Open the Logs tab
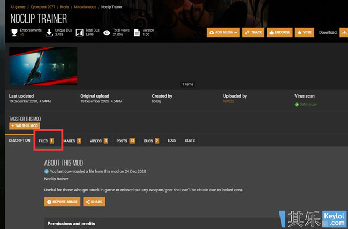348x229 pixels. click(172, 141)
